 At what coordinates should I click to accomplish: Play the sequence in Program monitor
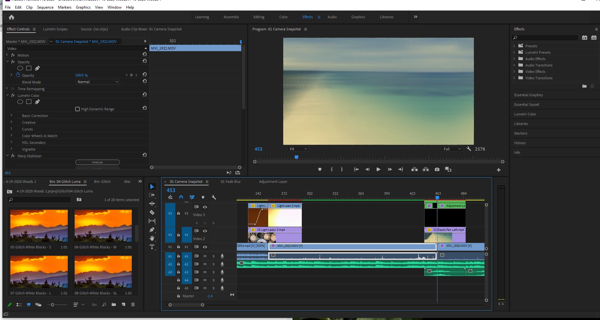click(378, 169)
